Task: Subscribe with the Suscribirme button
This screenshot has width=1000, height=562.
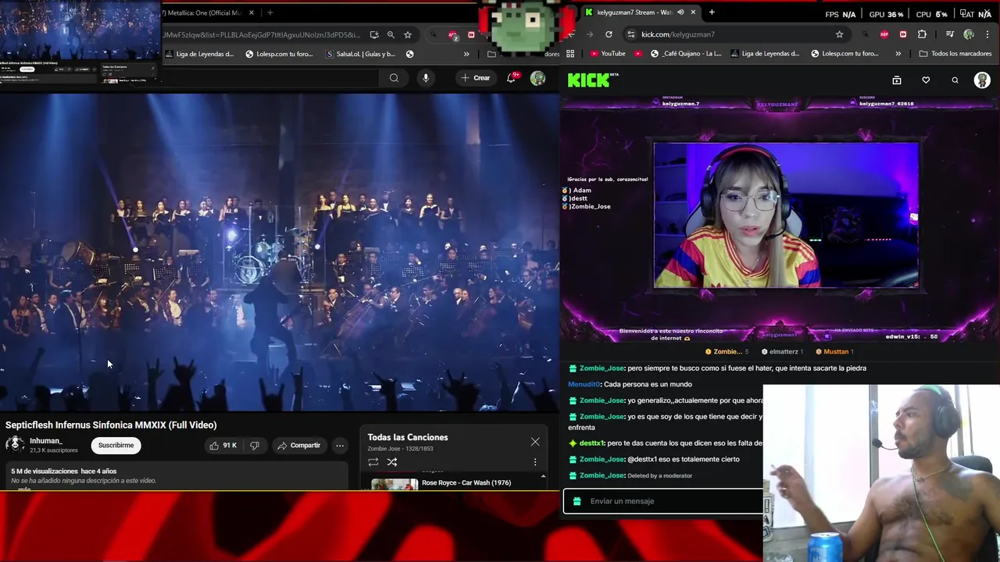Action: [x=116, y=445]
